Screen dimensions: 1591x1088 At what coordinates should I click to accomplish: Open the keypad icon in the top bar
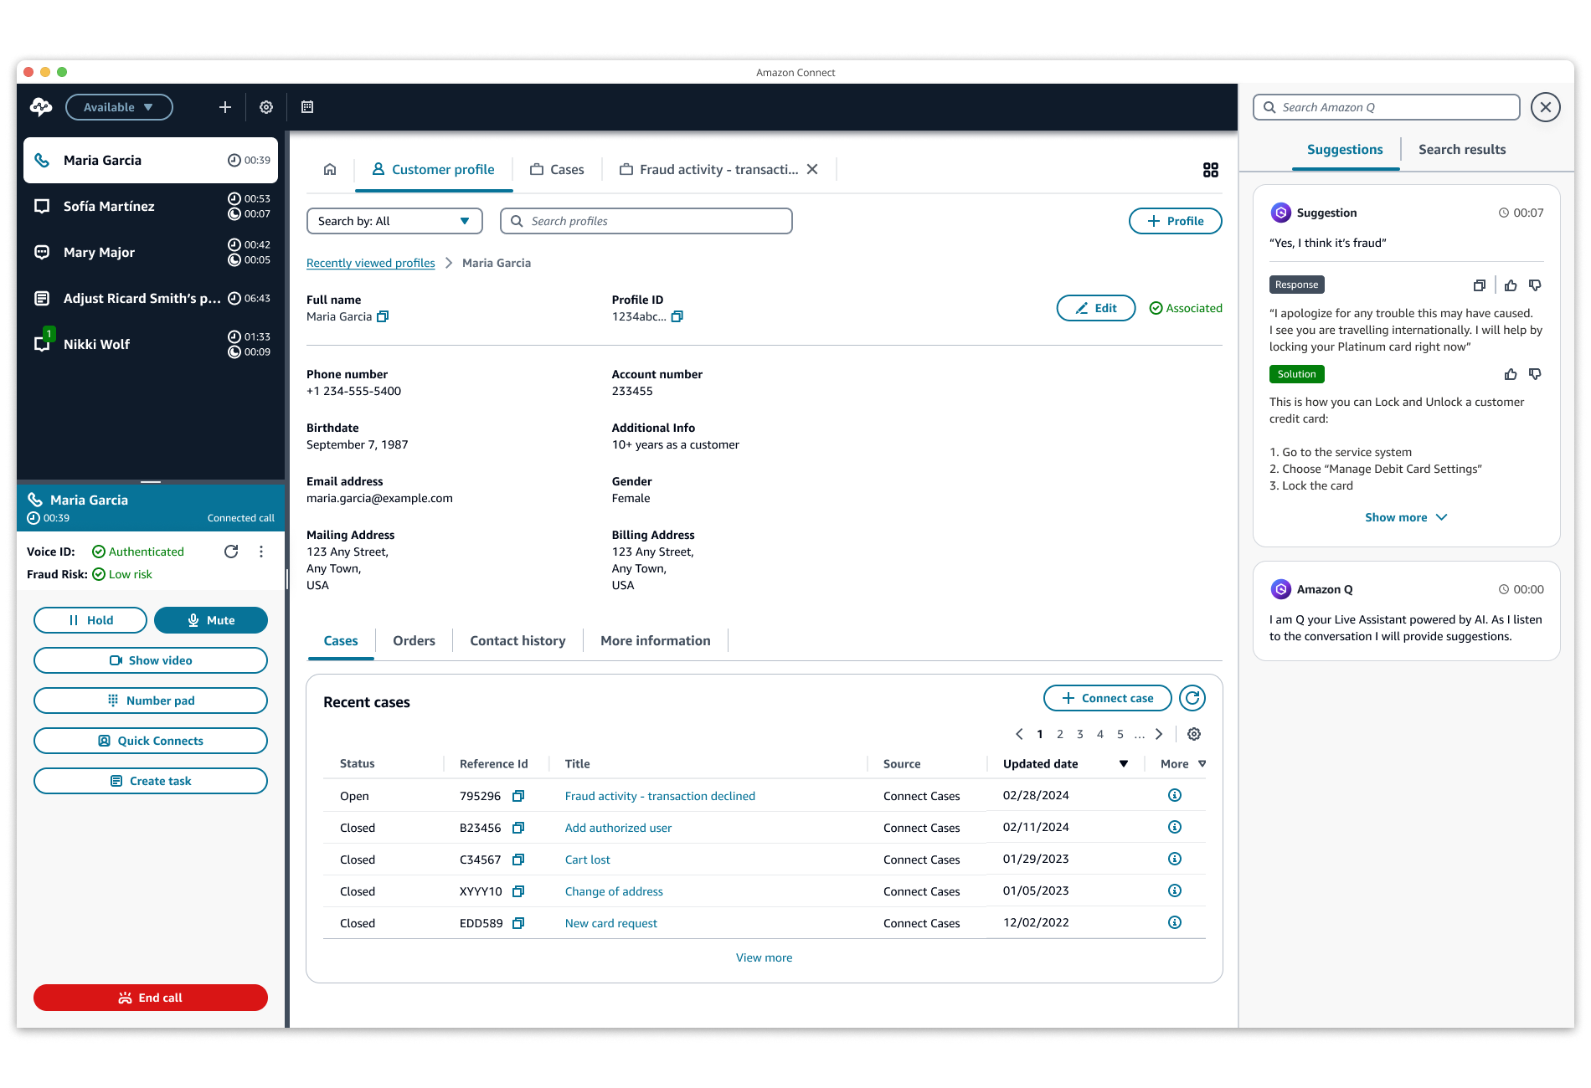[x=306, y=107]
